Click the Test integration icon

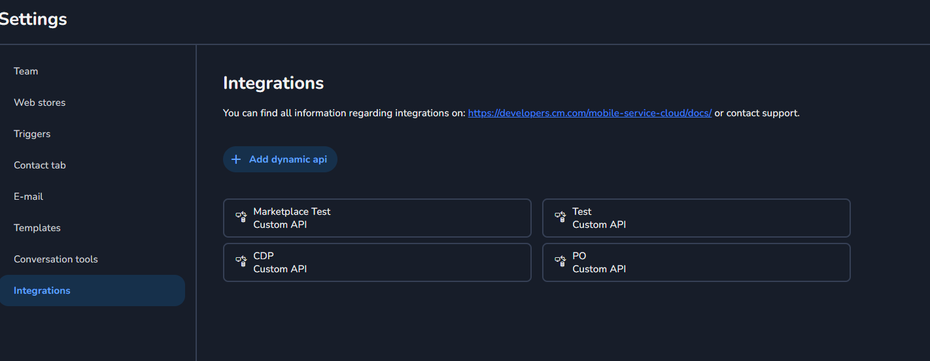click(560, 217)
